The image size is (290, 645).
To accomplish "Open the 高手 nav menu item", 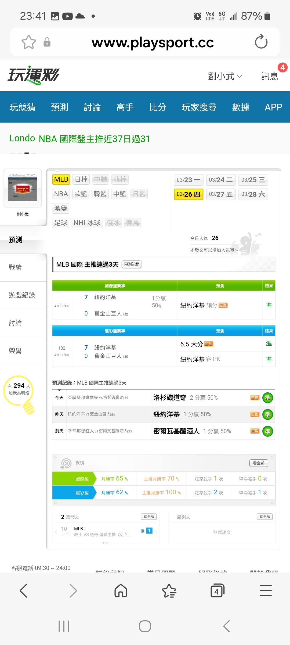I will (x=125, y=107).
